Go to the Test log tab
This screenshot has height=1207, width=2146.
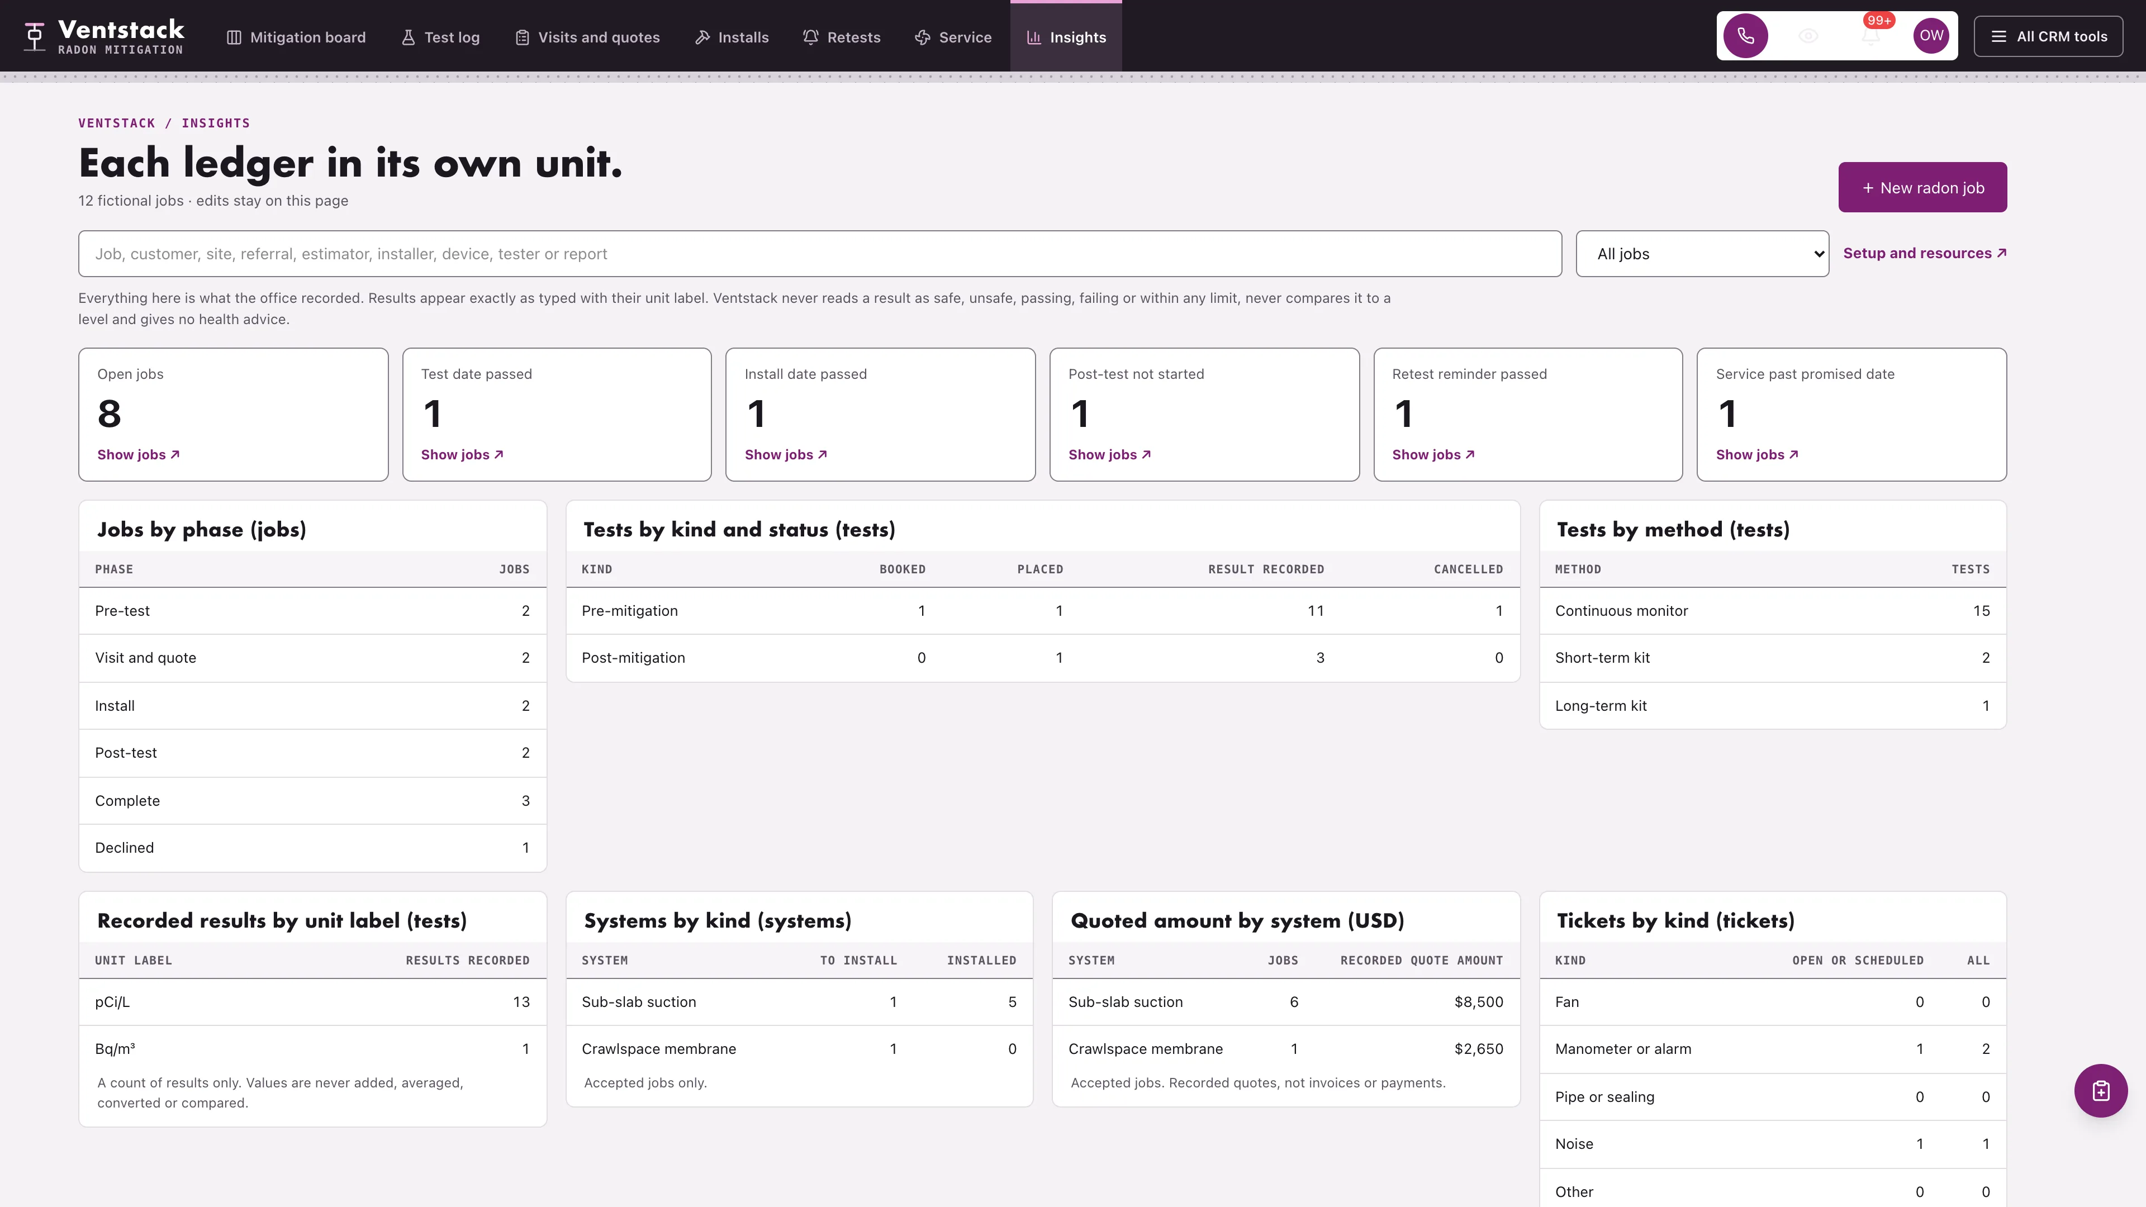pos(440,37)
